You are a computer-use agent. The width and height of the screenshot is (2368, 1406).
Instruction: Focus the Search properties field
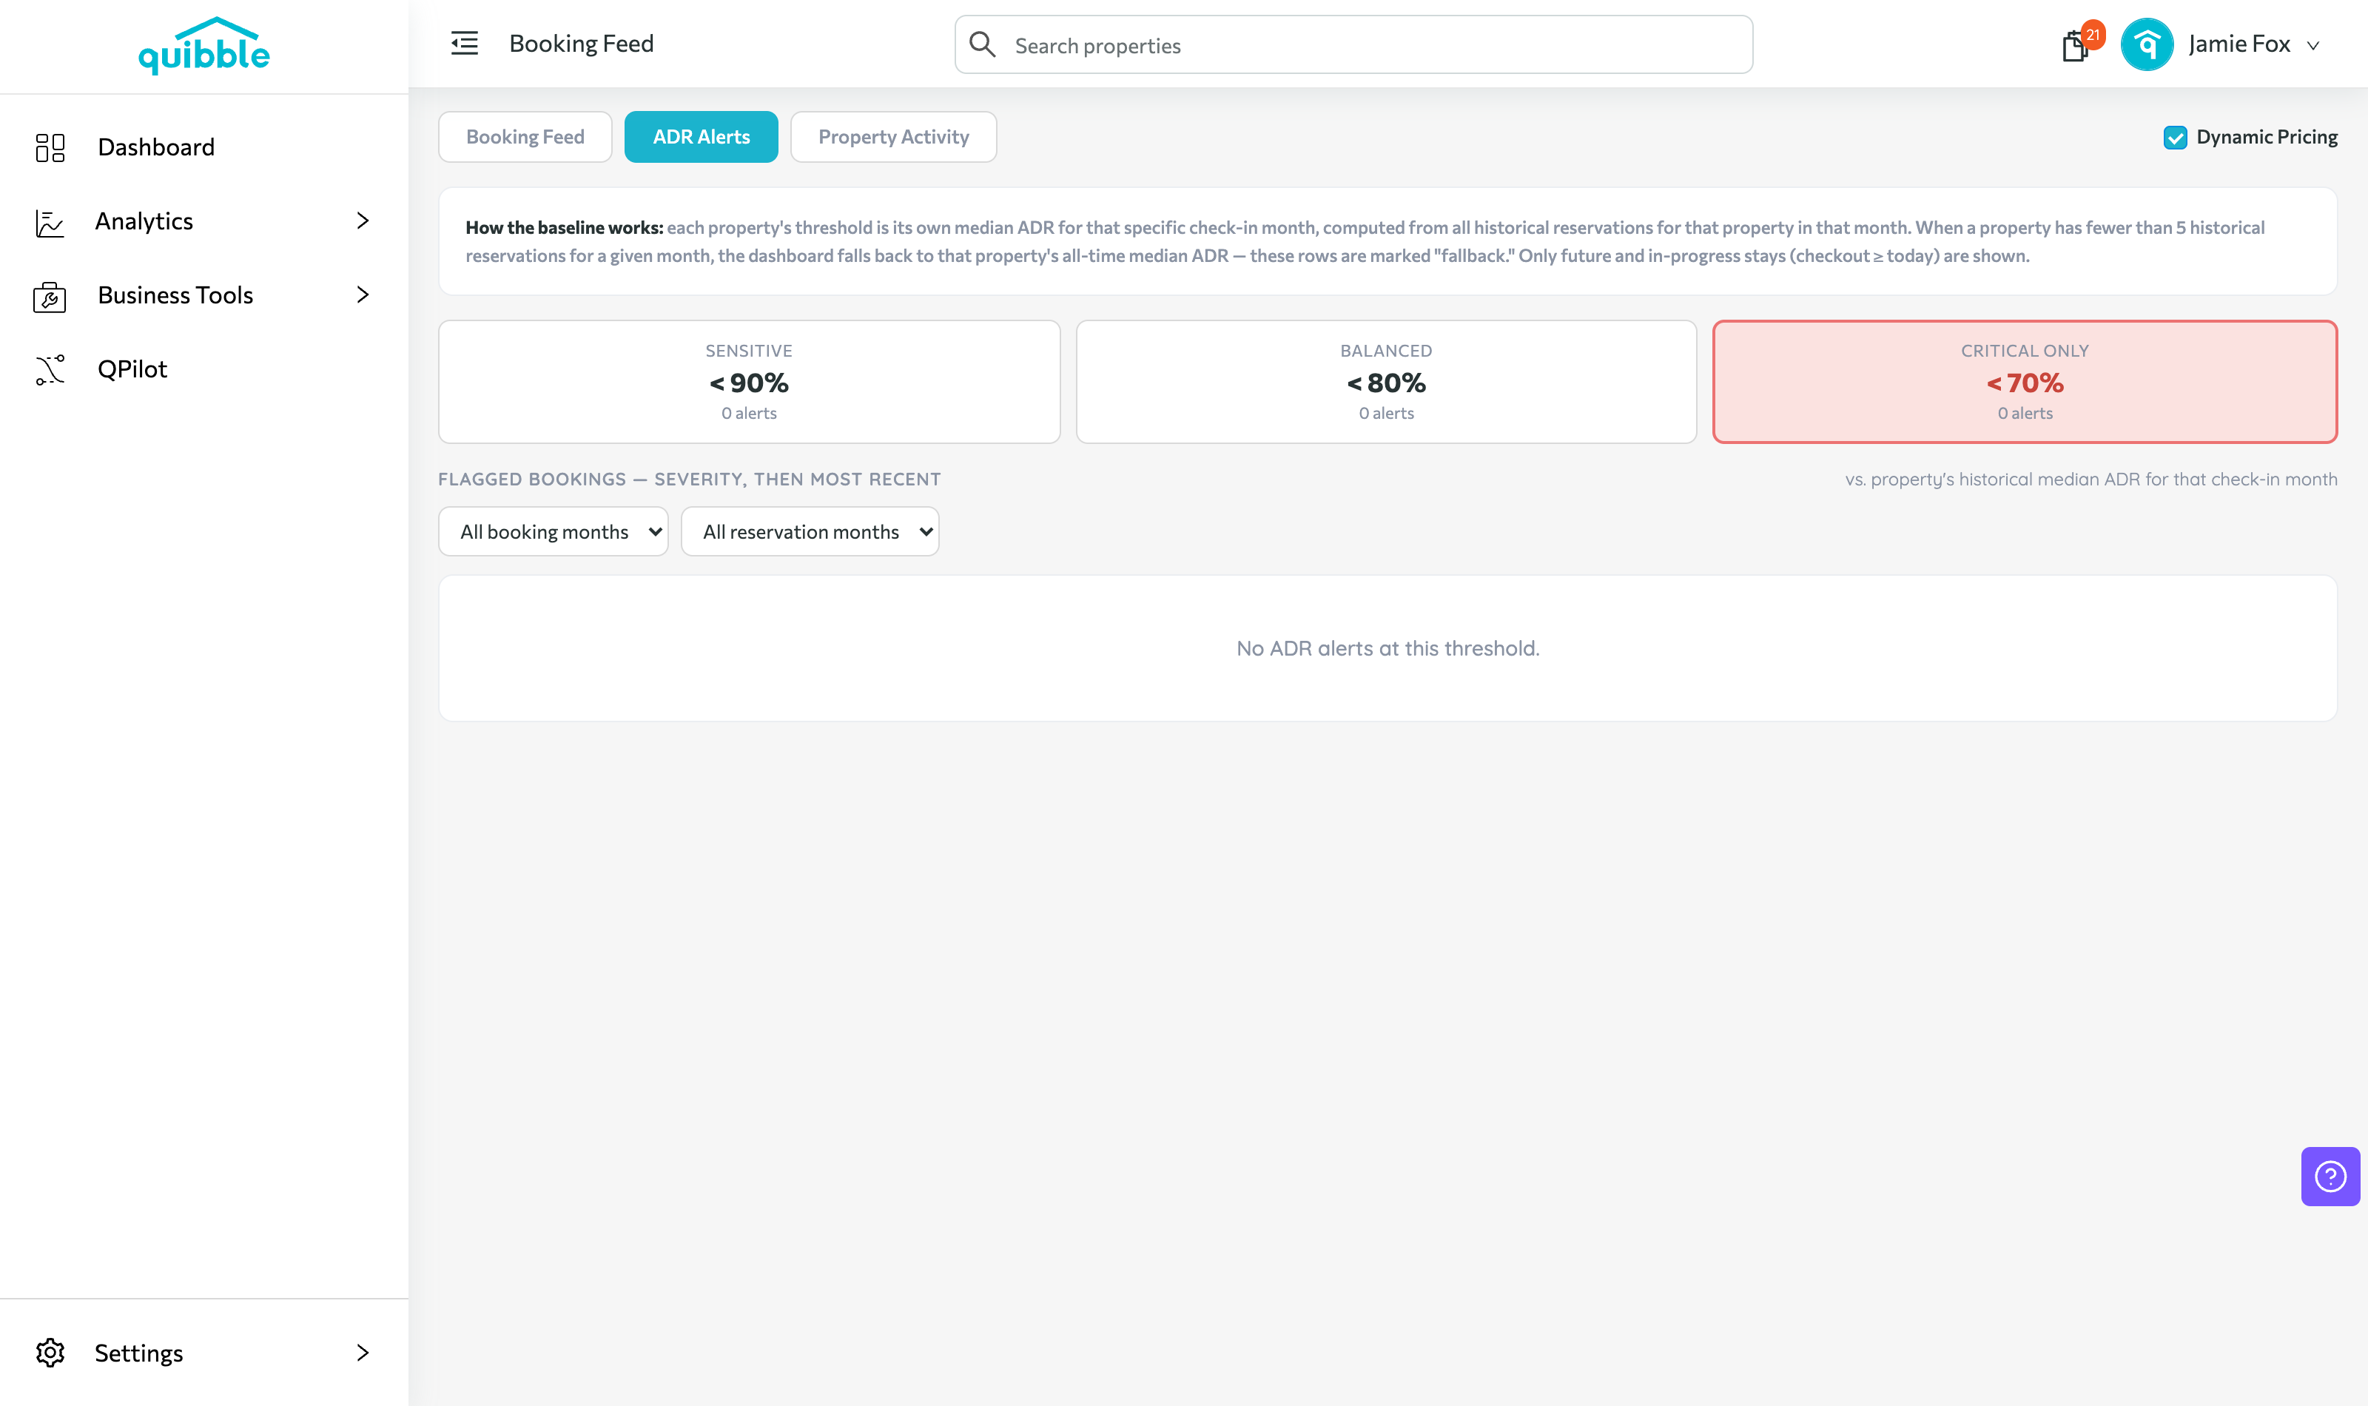click(1353, 44)
